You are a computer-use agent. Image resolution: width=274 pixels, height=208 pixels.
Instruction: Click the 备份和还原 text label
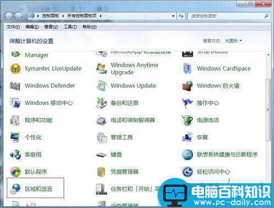(x=125, y=103)
